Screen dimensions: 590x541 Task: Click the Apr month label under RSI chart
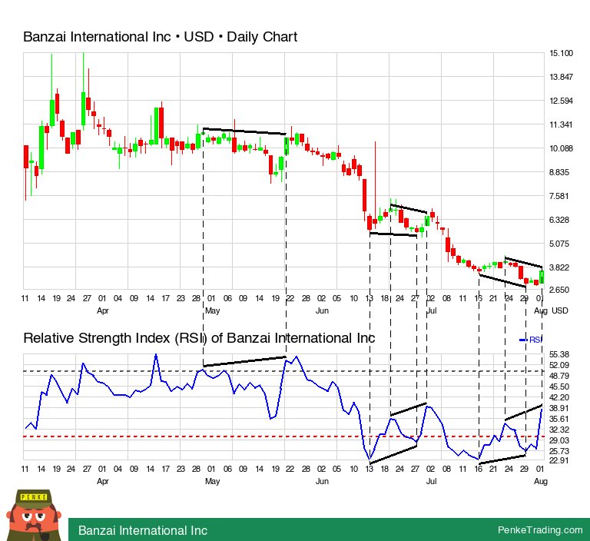(103, 482)
